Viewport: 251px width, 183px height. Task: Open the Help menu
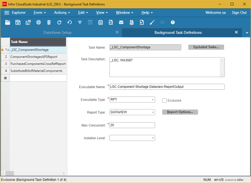click(147, 13)
